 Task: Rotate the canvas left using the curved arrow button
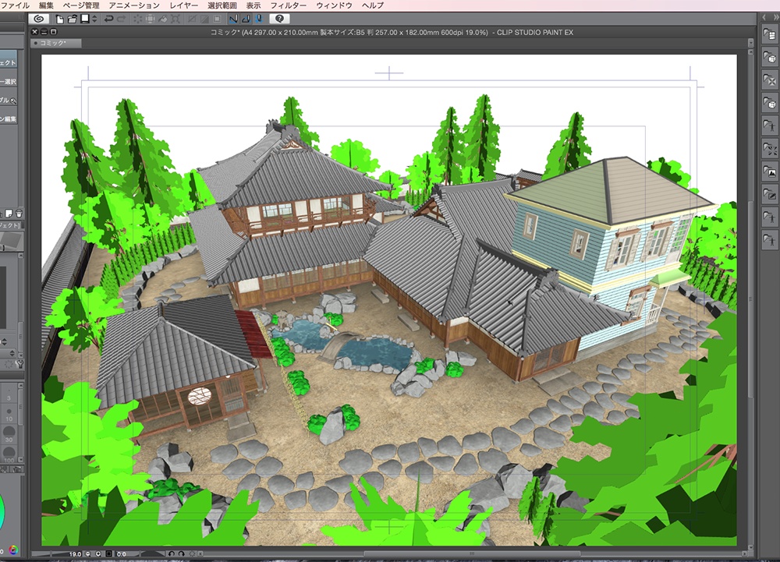click(171, 554)
